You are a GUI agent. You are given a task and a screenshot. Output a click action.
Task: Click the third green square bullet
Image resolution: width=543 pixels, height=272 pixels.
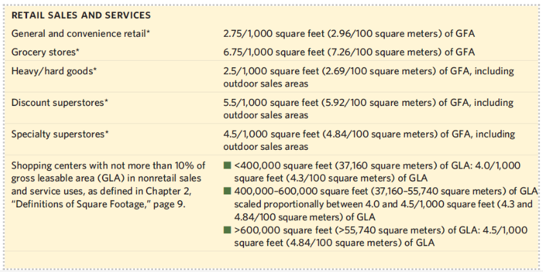coord(227,230)
